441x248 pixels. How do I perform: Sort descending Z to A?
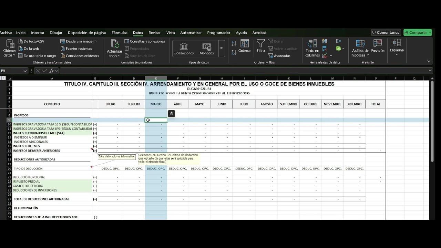234,52
